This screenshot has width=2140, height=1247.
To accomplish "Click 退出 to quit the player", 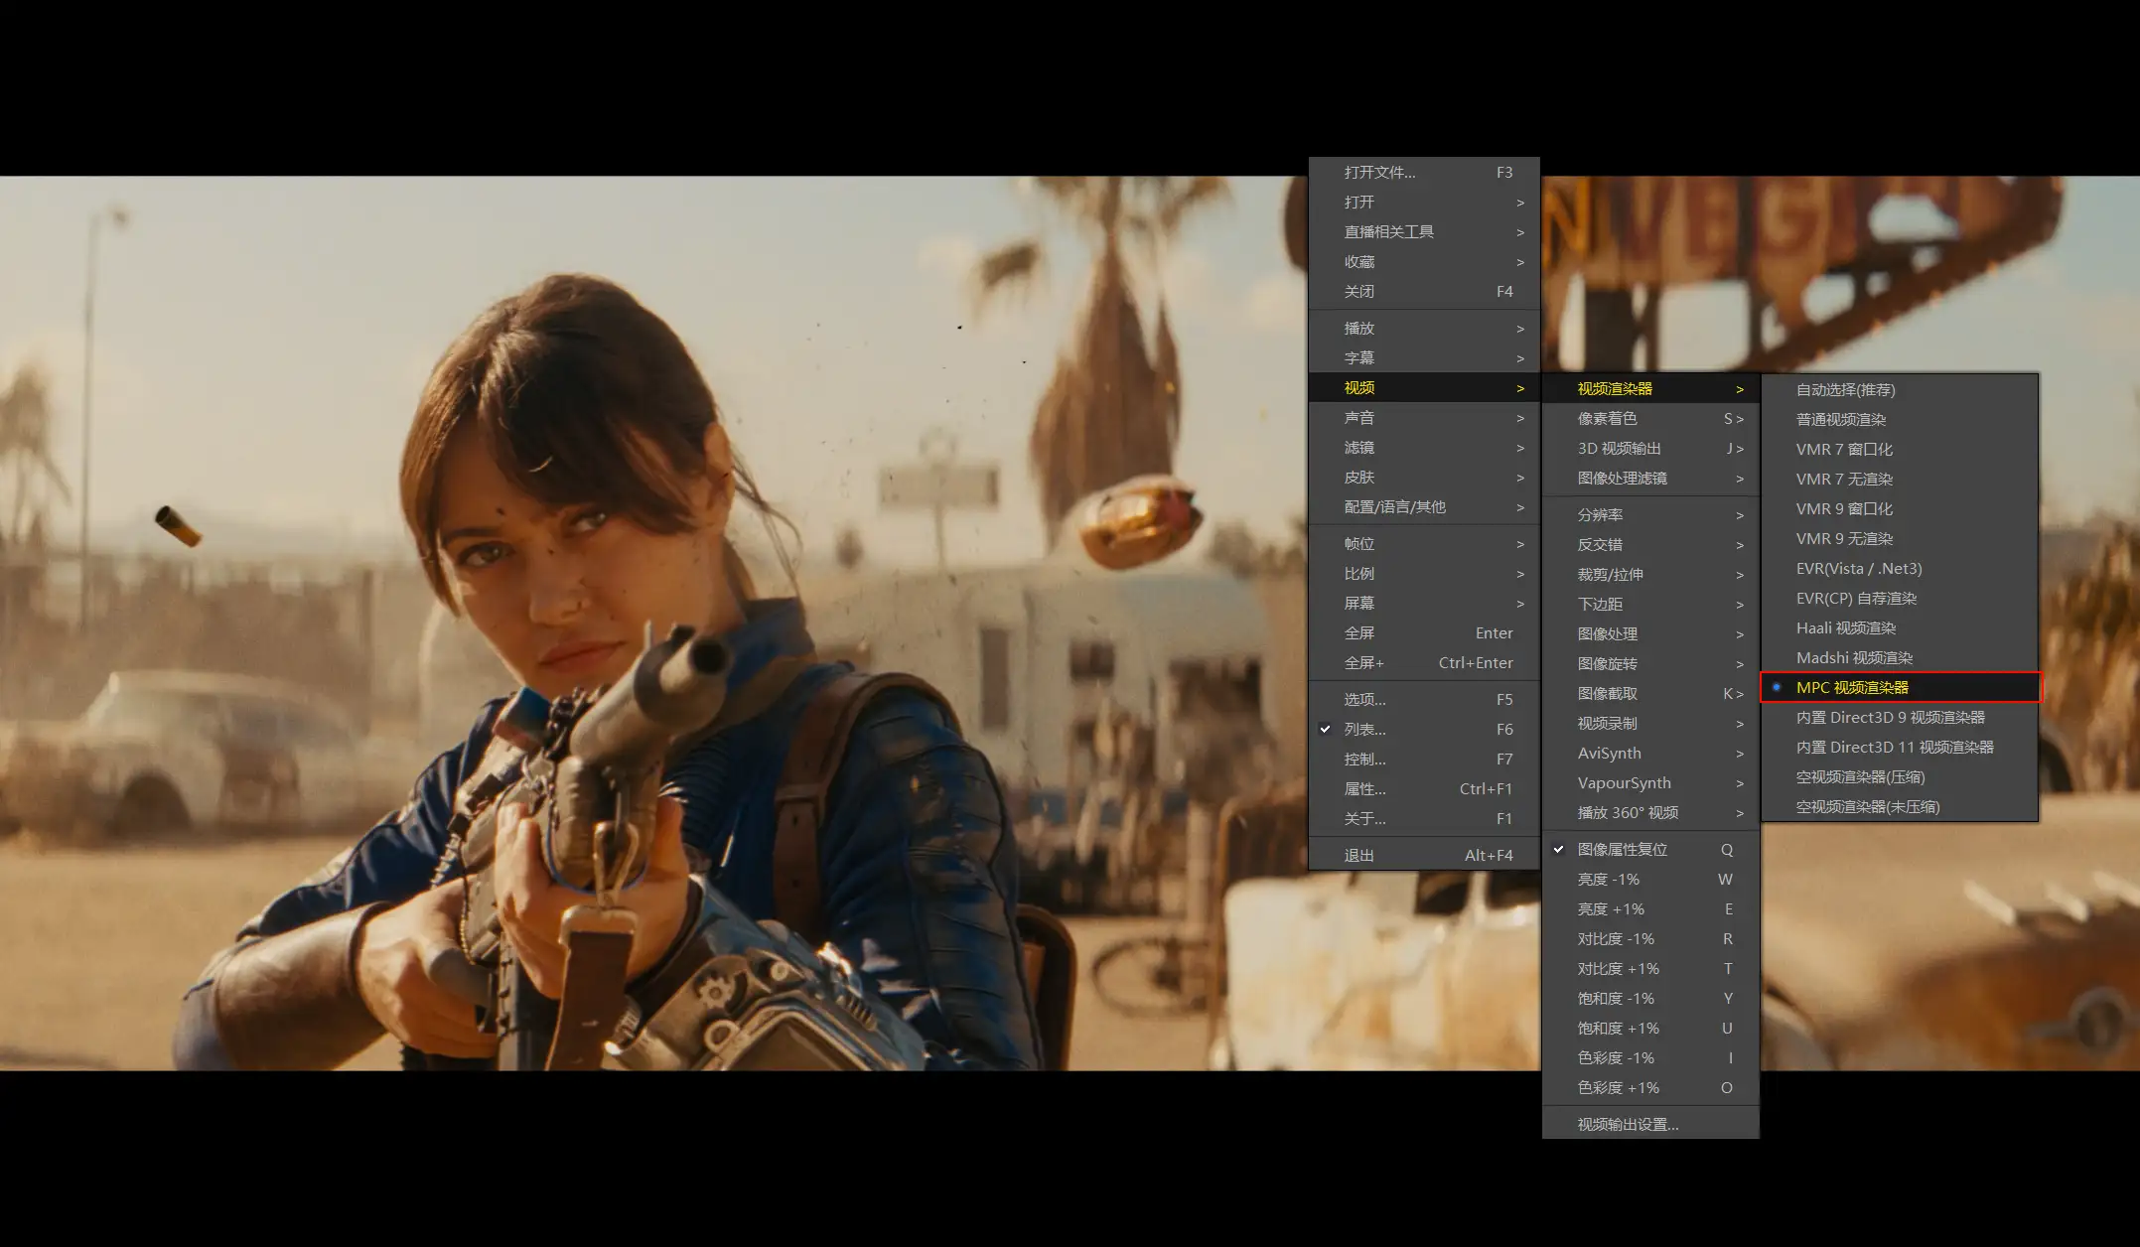I will pos(1358,855).
